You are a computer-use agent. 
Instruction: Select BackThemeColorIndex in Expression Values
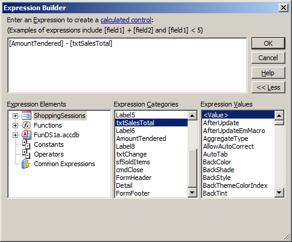pos(238,185)
